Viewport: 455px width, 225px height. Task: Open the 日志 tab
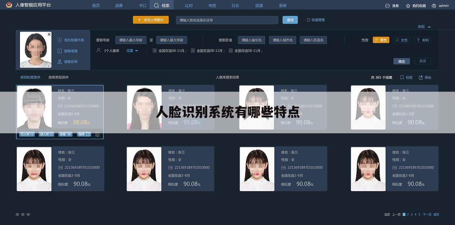click(x=235, y=6)
